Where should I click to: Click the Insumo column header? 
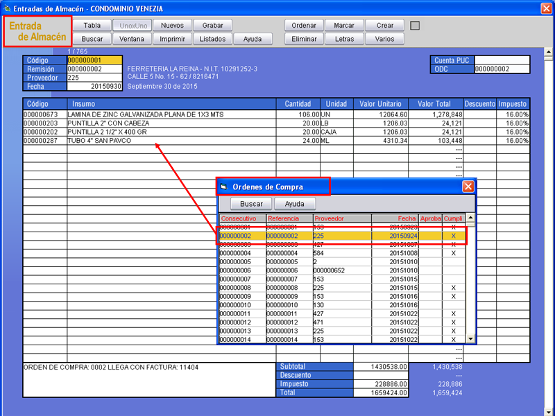click(x=171, y=104)
